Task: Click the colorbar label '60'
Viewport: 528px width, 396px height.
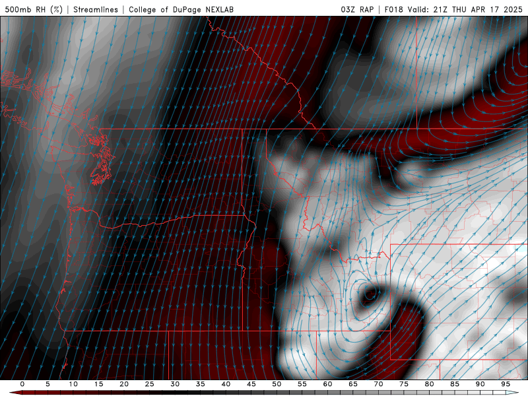Action: 327,384
